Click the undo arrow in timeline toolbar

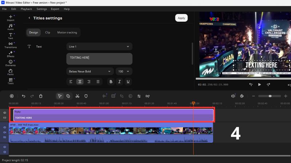point(24,96)
